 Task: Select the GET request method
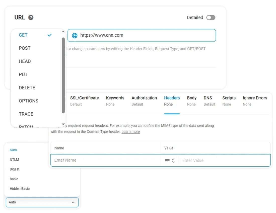pyautogui.click(x=23, y=35)
